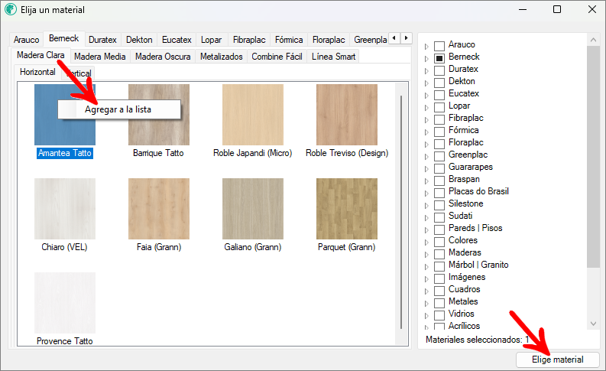This screenshot has height=371, width=606.
Task: Expand the Maderas tree node arrow
Action: (426, 253)
